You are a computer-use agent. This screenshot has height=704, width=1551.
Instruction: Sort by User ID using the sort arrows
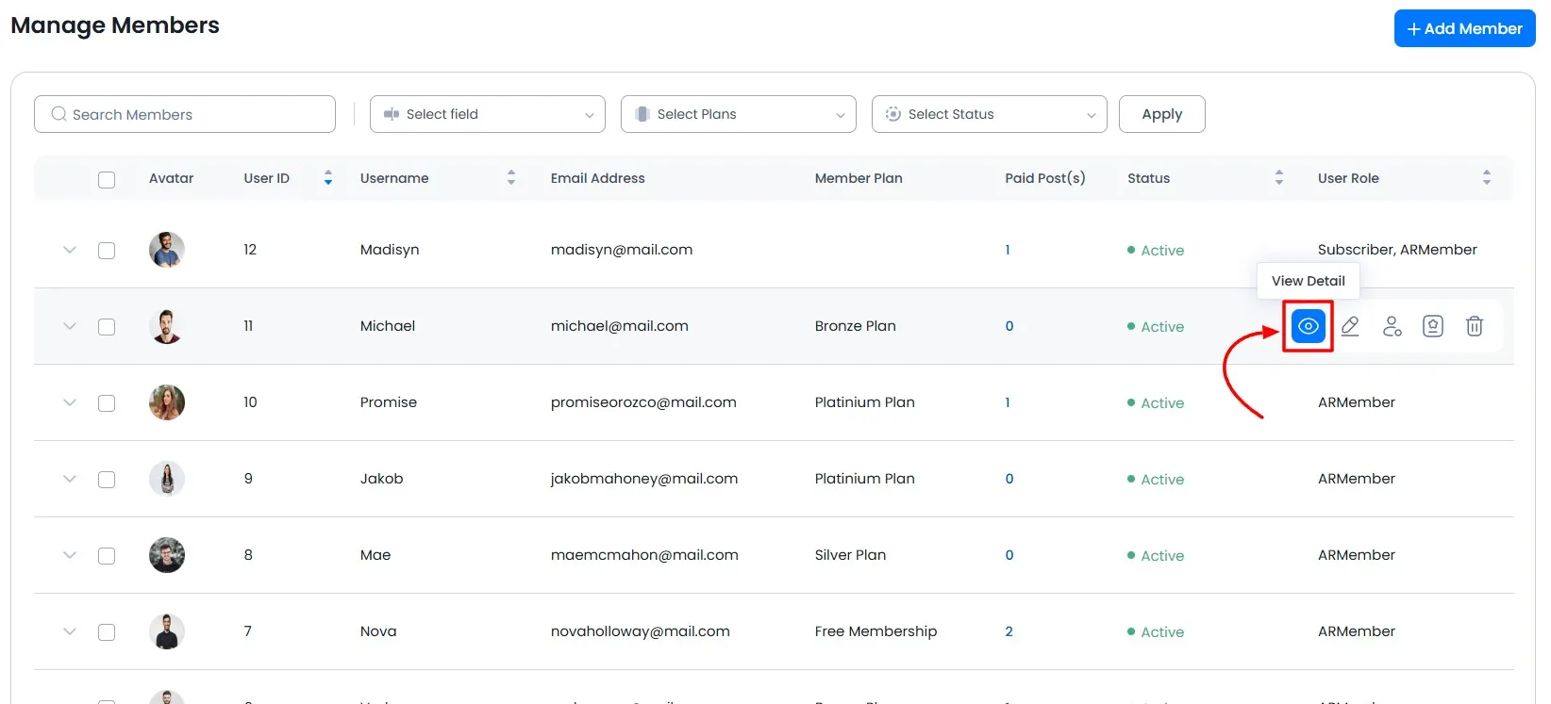[328, 177]
